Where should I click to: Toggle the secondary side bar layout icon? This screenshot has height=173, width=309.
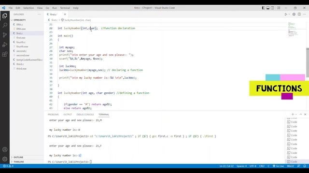(x=272, y=8)
